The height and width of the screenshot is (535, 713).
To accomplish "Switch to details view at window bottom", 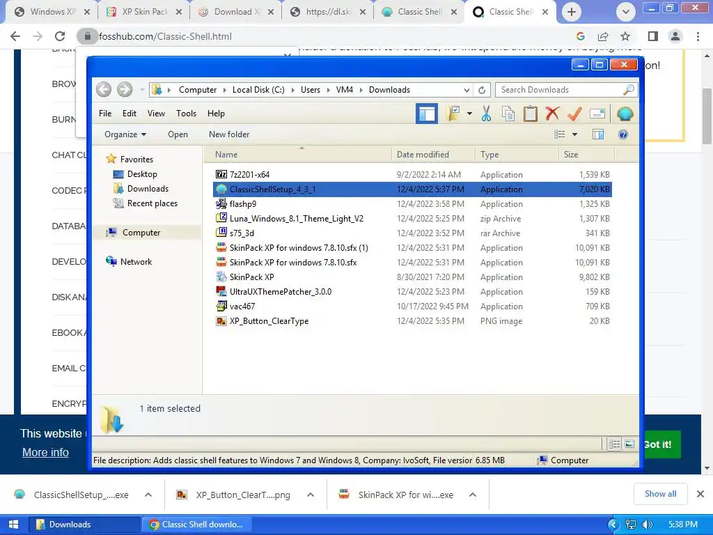I will (614, 444).
